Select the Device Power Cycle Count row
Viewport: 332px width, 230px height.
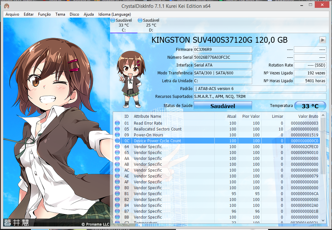[x=217, y=141]
